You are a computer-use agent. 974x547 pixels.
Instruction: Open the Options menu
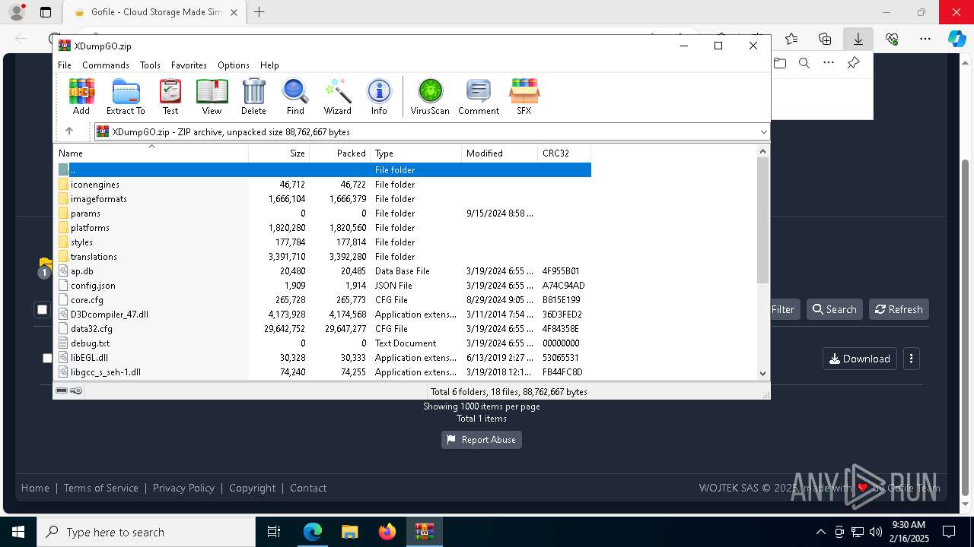(234, 65)
